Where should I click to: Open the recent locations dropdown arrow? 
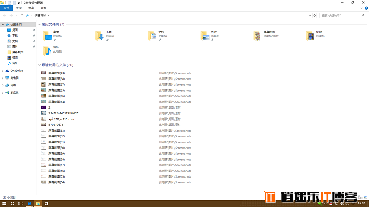point(16,15)
